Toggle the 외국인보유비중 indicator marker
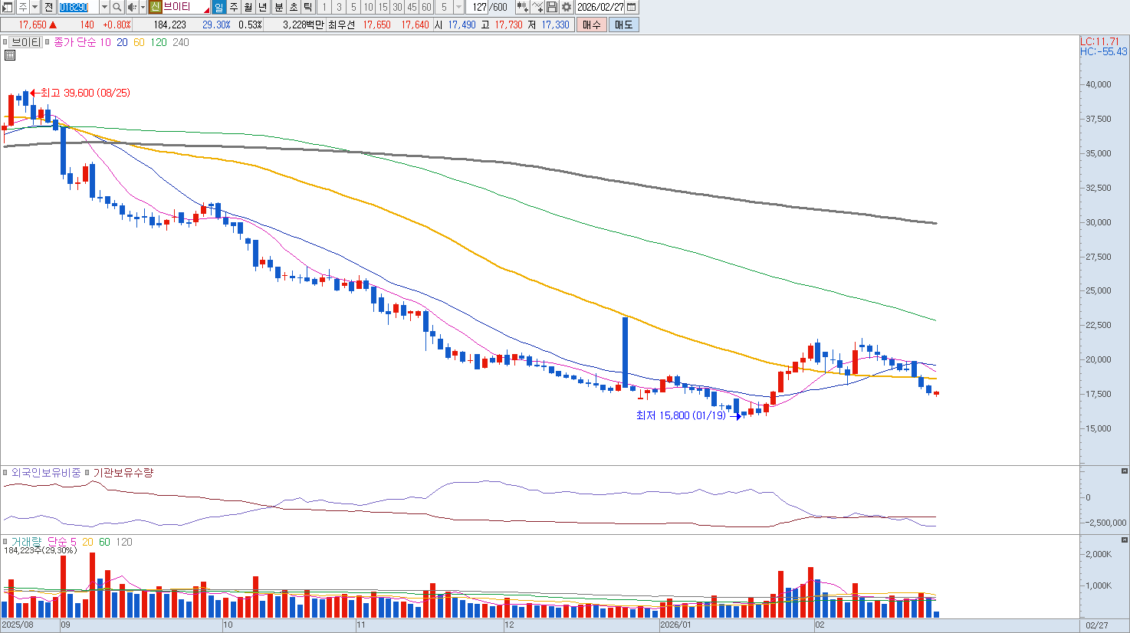 pyautogui.click(x=5, y=473)
